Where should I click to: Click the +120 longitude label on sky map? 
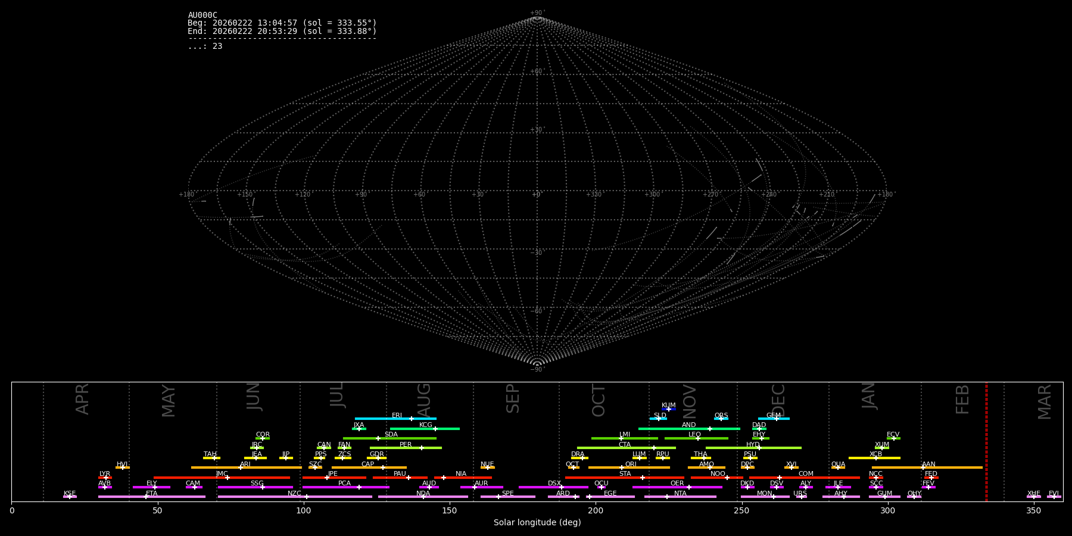(x=303, y=195)
